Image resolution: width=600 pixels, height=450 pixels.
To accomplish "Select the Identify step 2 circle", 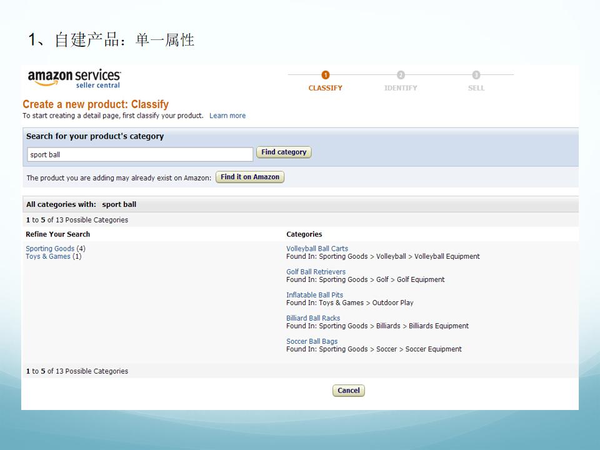I will point(401,74).
